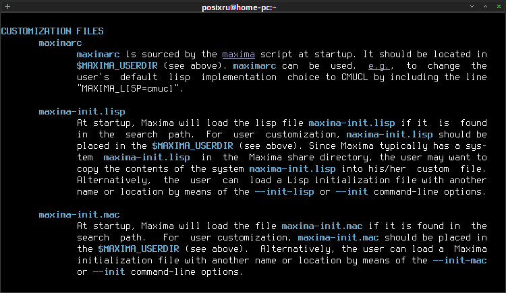
Task: Click maxima-init.lisp before 'into his/her'
Action: pyautogui.click(x=292, y=169)
